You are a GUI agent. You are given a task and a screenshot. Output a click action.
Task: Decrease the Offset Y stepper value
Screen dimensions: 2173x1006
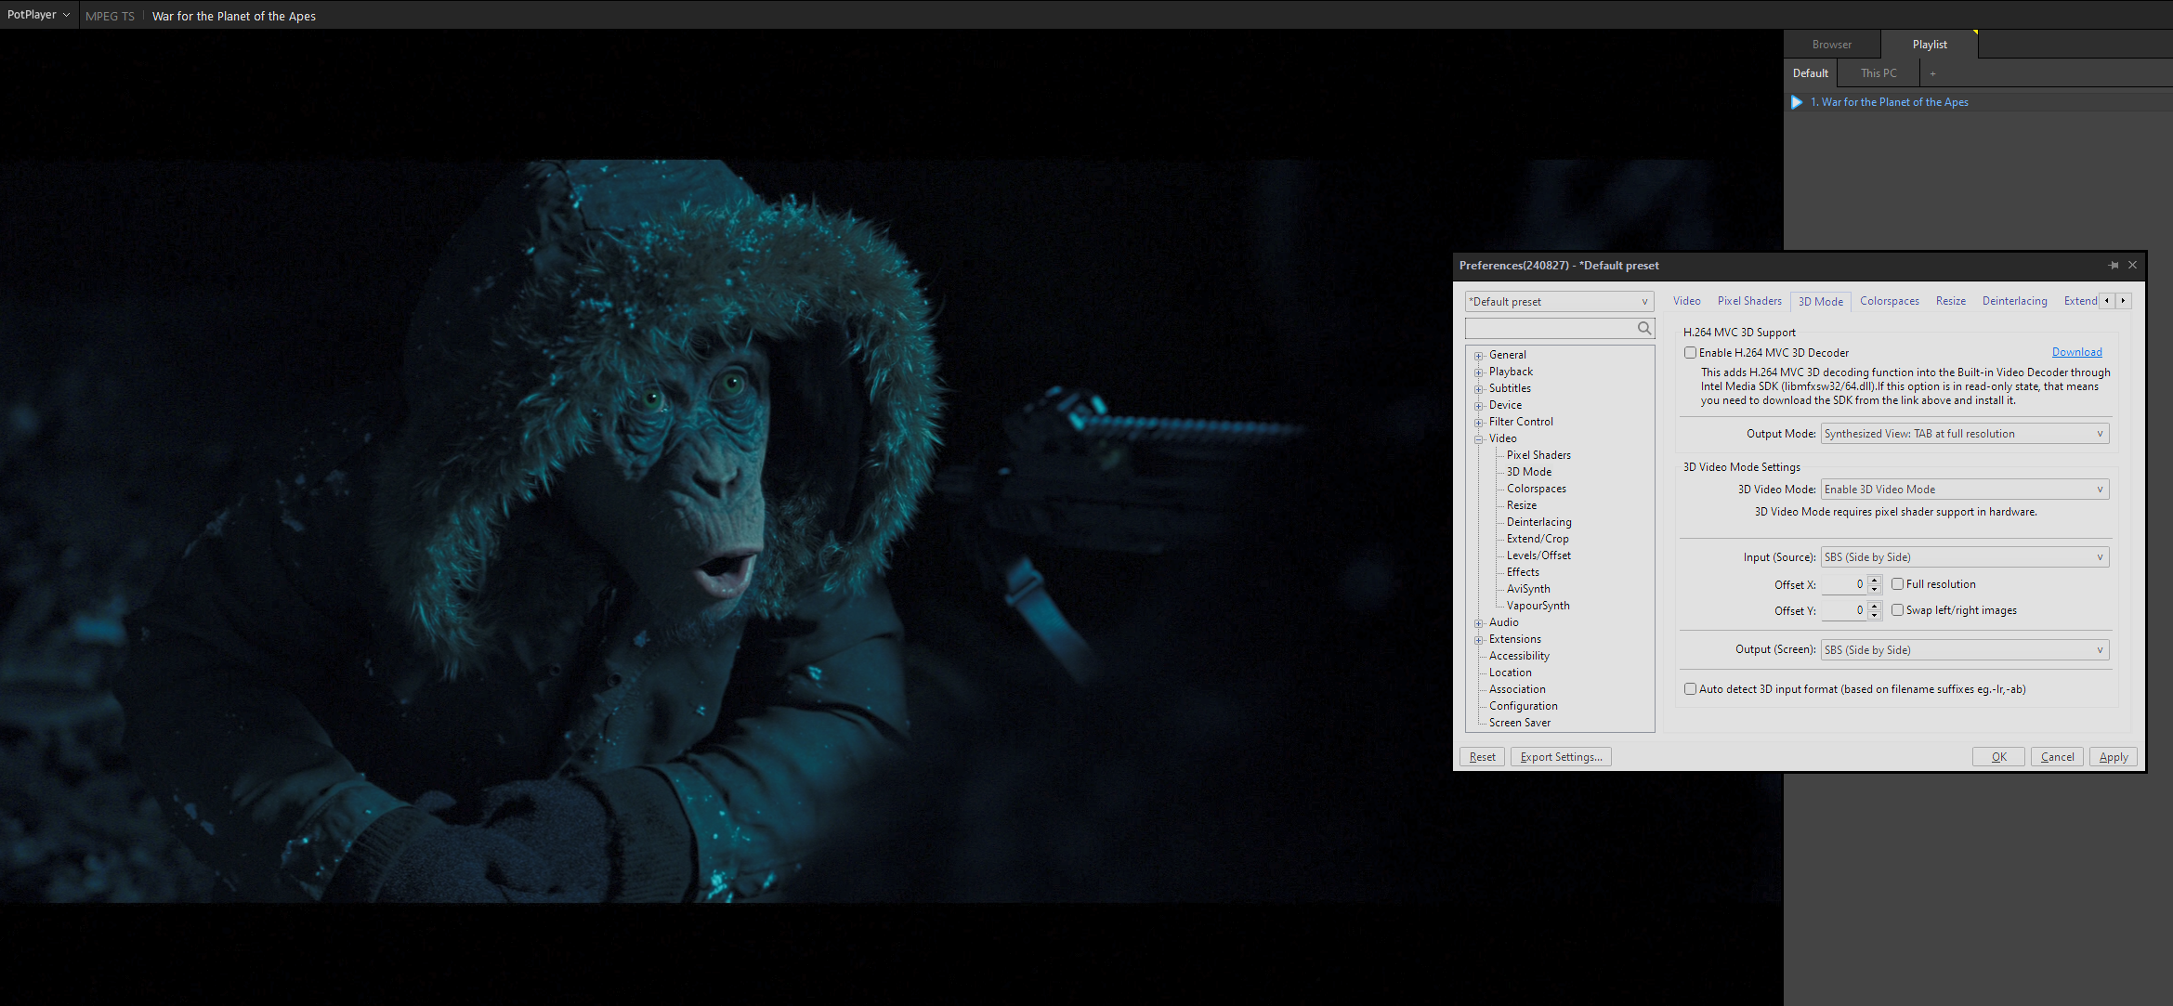(1875, 615)
